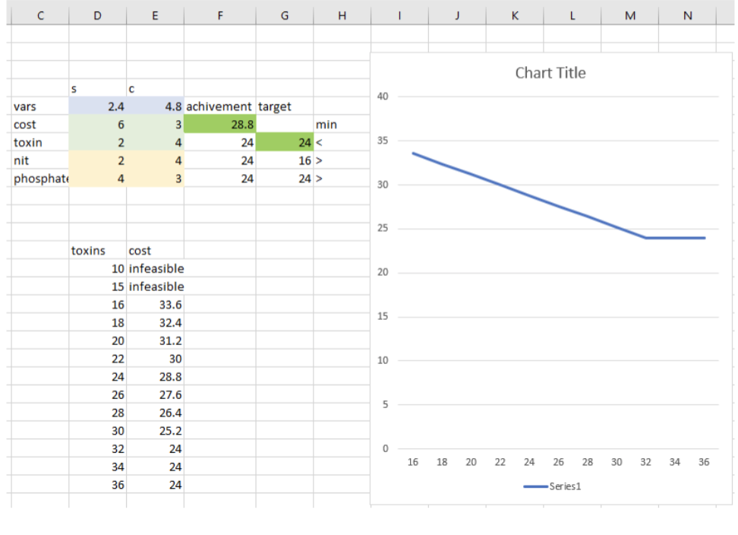This screenshot has height=535, width=738.
Task: Select the 'toxin' row label
Action: click(x=40, y=142)
